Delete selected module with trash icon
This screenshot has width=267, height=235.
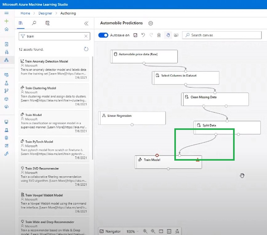pyautogui.click(x=159, y=35)
